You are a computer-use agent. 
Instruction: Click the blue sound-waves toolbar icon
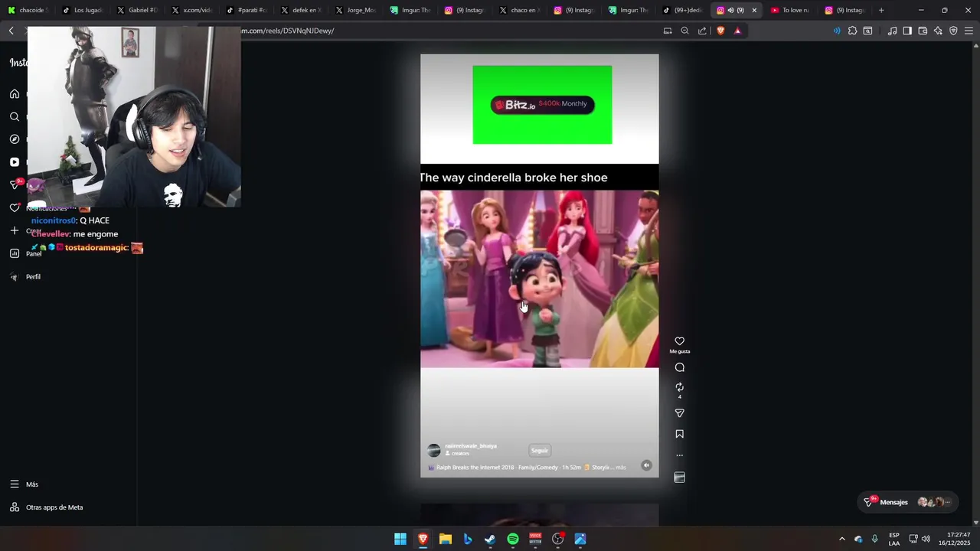pyautogui.click(x=836, y=31)
